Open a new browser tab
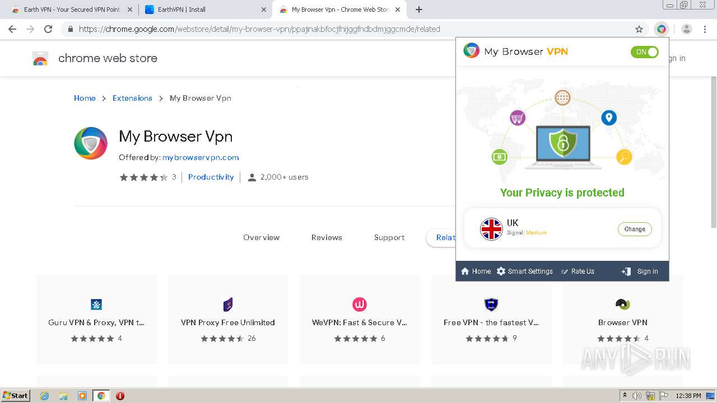717x403 pixels. click(419, 10)
